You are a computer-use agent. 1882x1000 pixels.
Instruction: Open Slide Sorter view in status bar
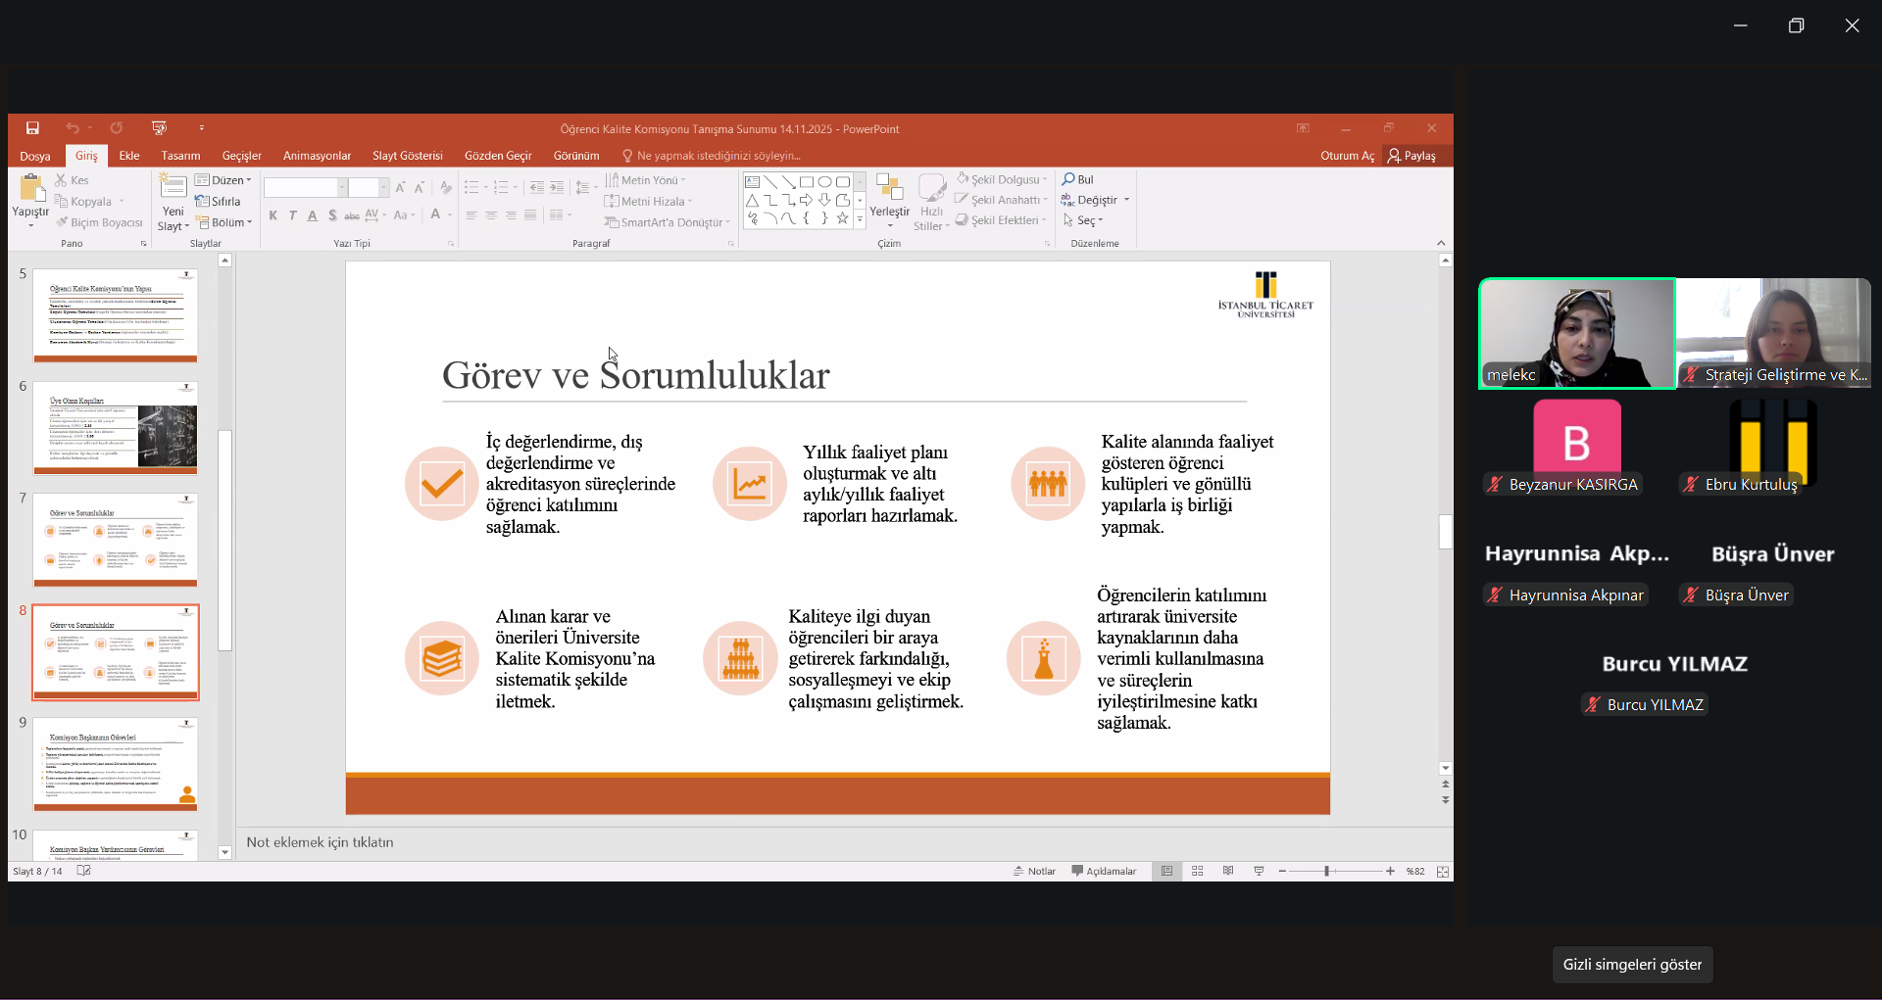(x=1197, y=871)
